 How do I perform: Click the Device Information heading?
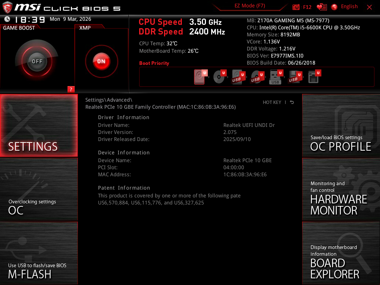pos(124,153)
